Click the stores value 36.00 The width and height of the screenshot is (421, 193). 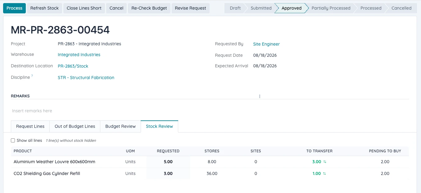tap(212, 173)
